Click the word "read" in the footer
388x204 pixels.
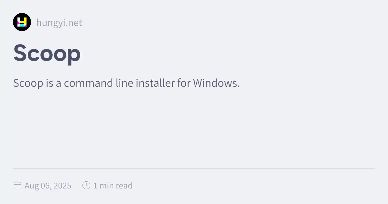[x=124, y=186]
